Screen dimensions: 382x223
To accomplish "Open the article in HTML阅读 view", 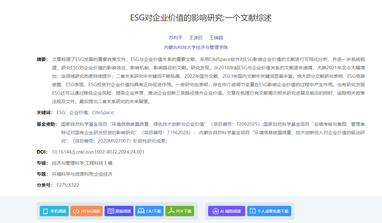I will 86,211.
